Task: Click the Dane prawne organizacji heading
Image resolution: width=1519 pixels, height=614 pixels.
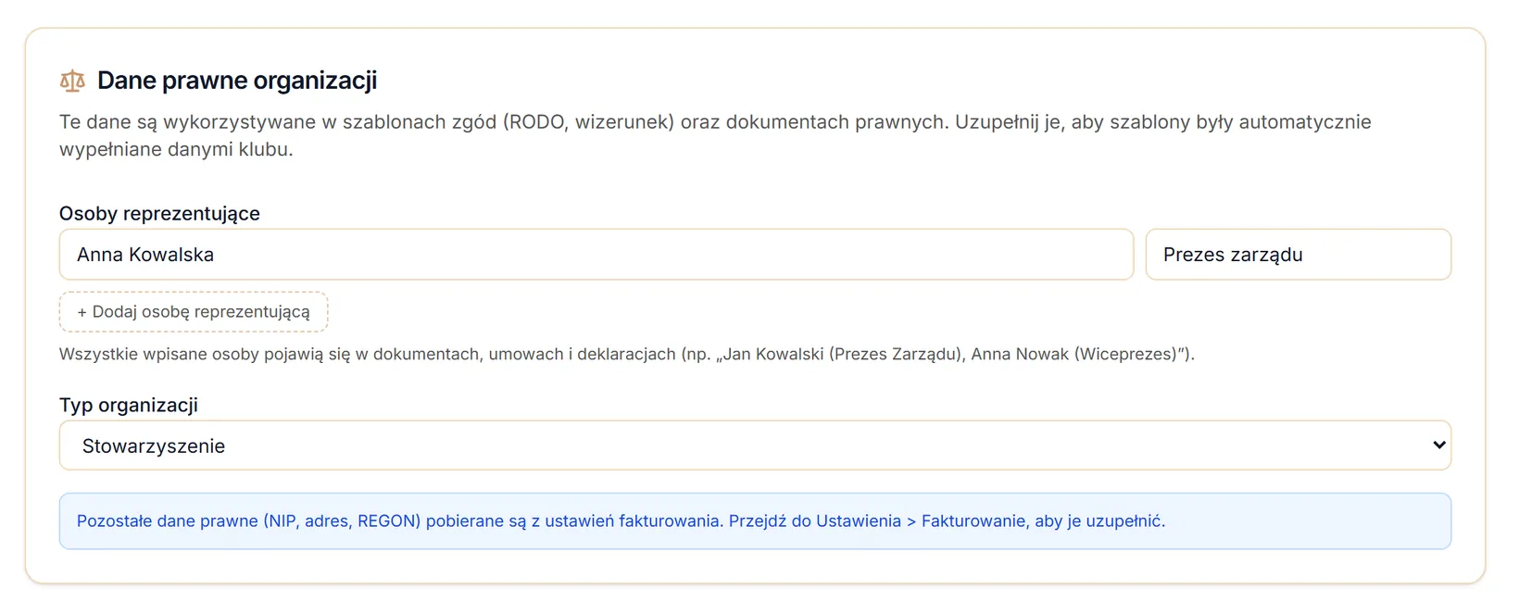Action: coord(237,81)
